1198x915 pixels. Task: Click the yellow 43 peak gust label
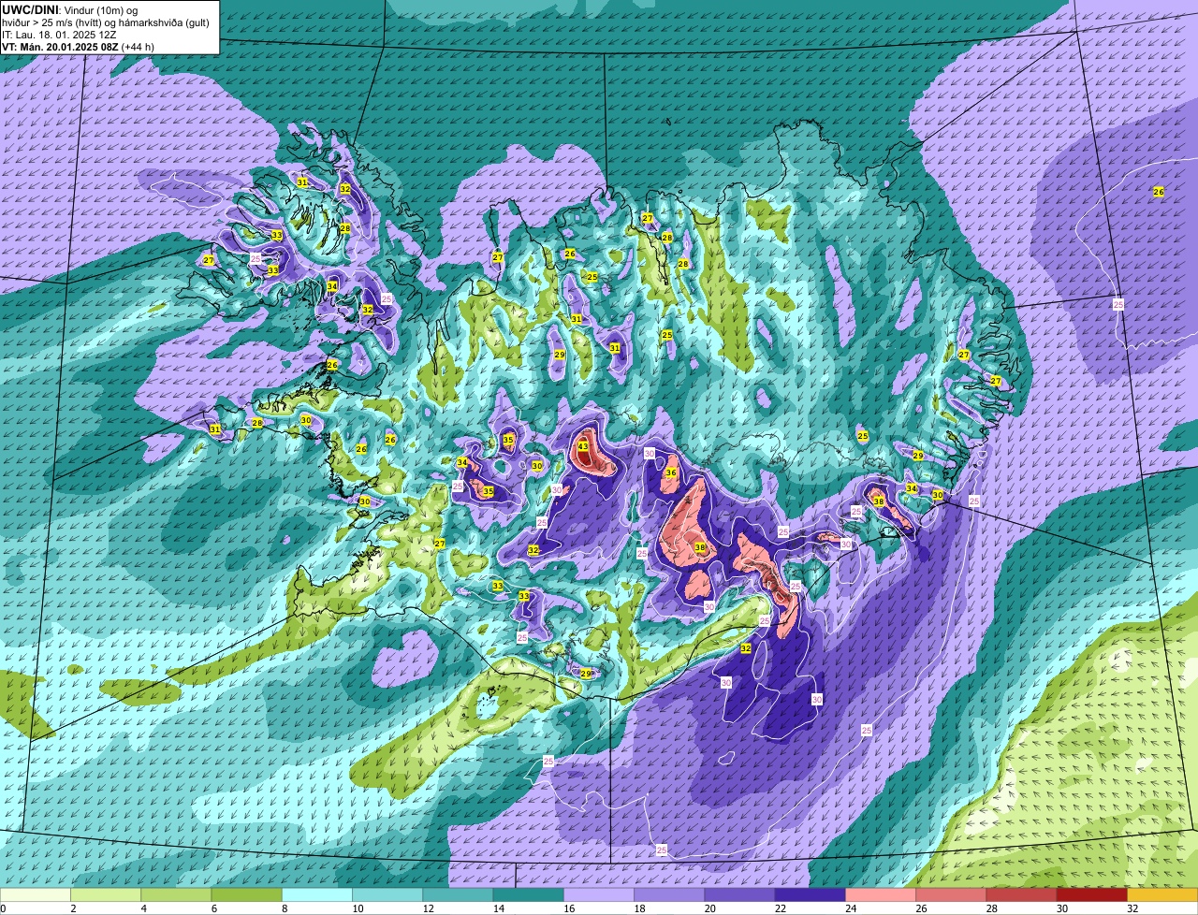583,446
